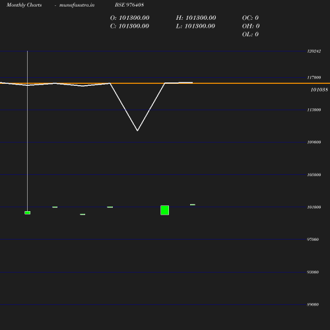
Task: Click the 'OL: 0' indicator text
Action: tap(250, 34)
